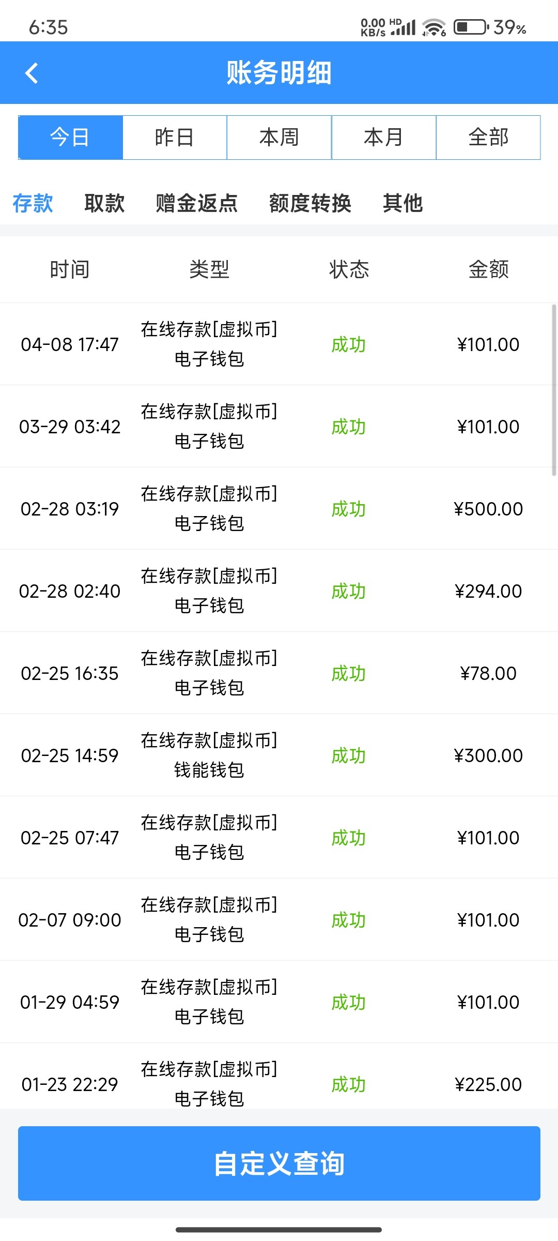Image resolution: width=558 pixels, height=1241 pixels.
Task: Show 全部 date range records
Action: pos(488,138)
